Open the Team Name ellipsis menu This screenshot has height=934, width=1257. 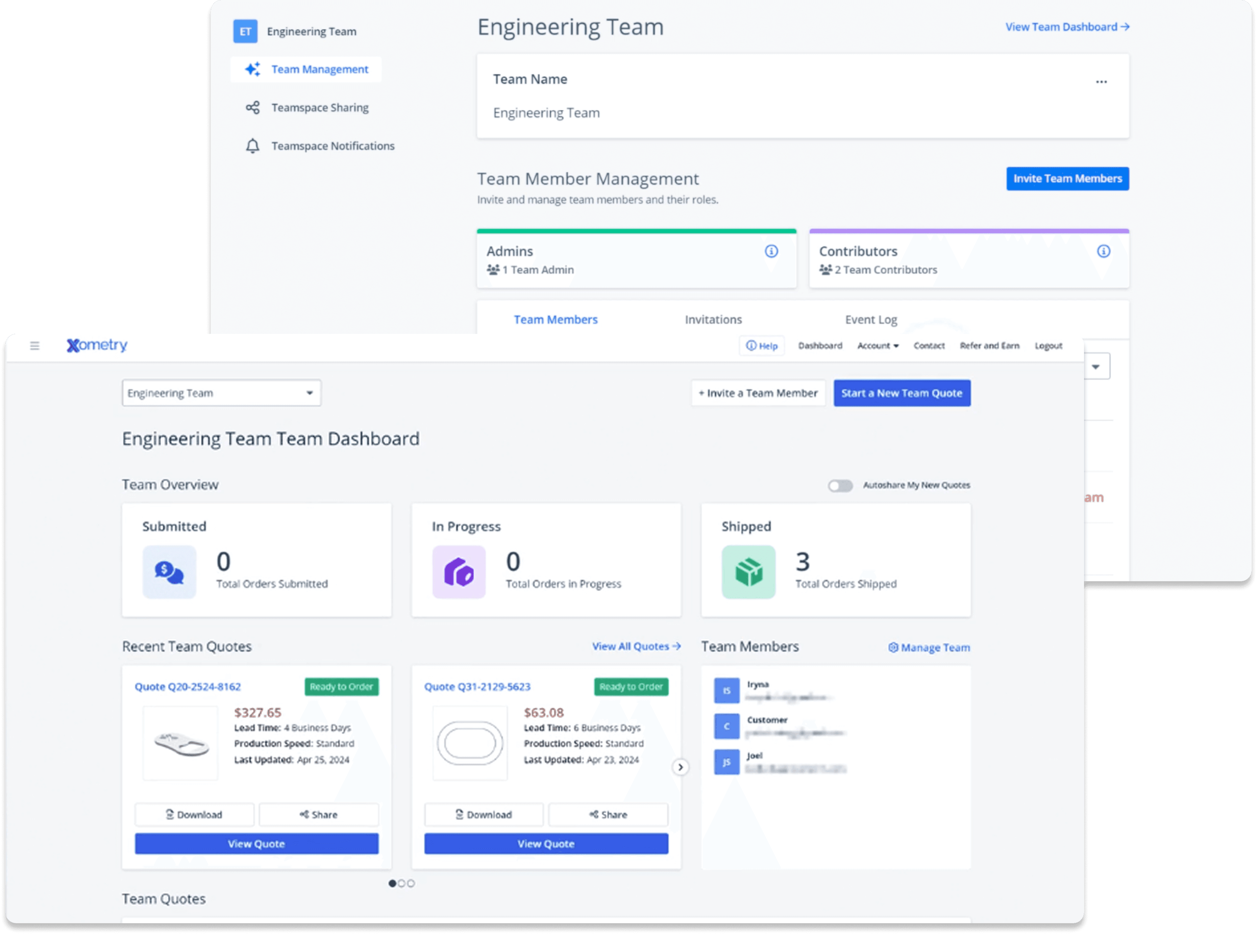pos(1101,81)
